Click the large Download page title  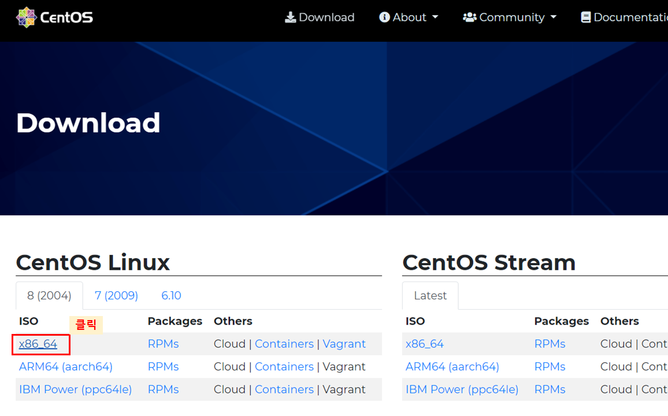coord(88,123)
